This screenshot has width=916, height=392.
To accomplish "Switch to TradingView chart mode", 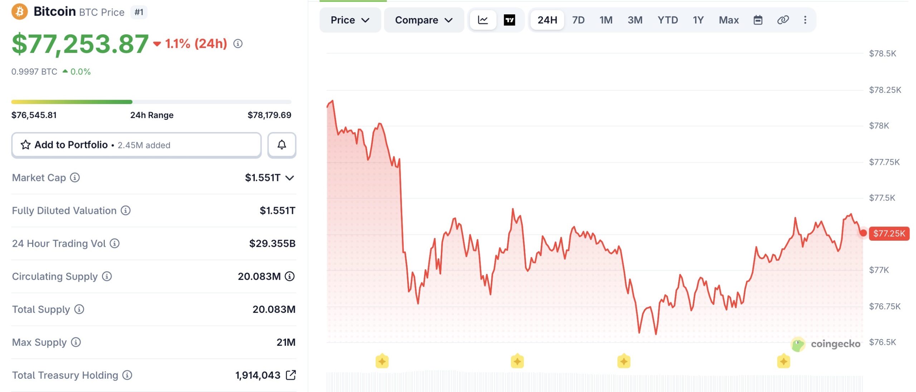I will point(510,20).
